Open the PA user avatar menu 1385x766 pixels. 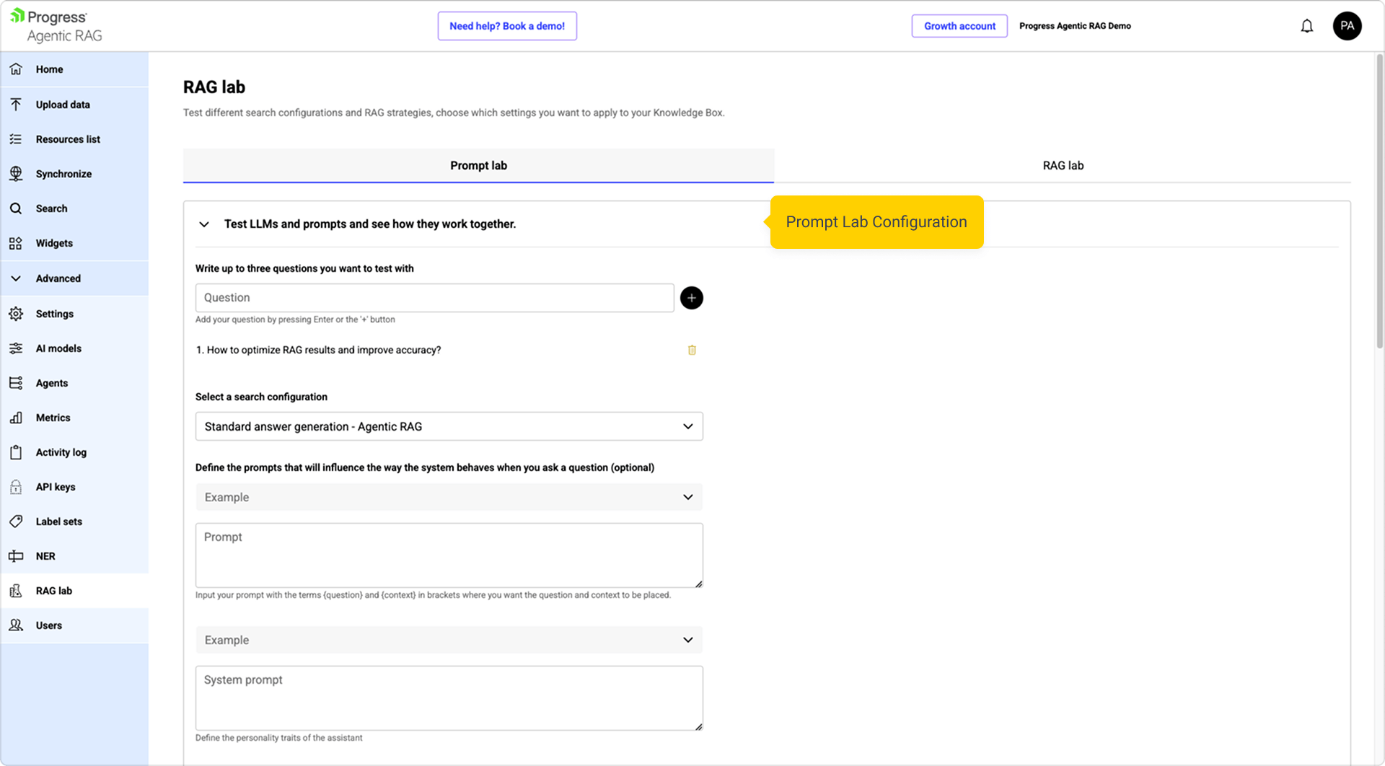point(1346,26)
